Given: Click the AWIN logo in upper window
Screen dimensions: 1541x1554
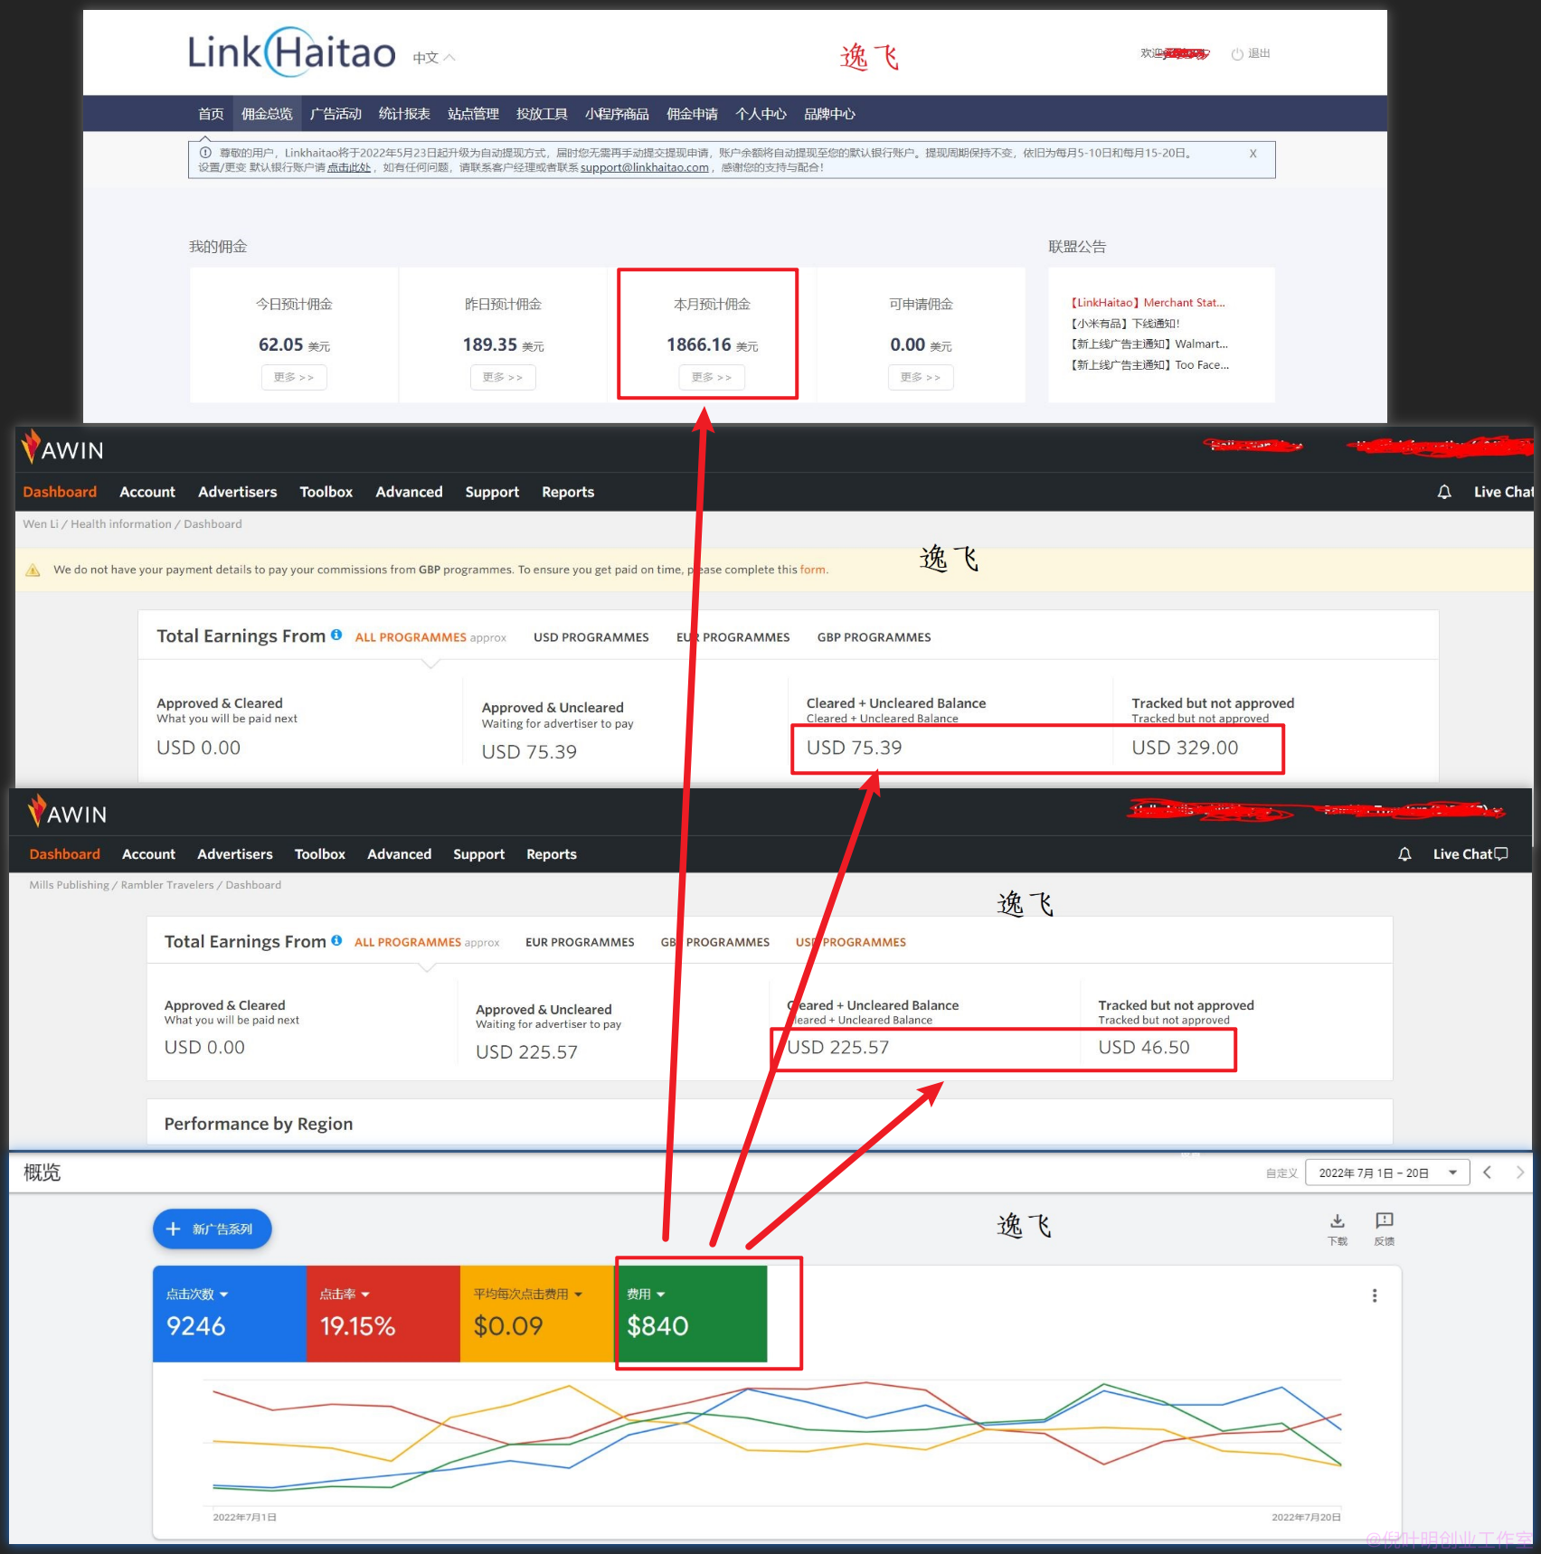Looking at the screenshot, I should tap(62, 448).
